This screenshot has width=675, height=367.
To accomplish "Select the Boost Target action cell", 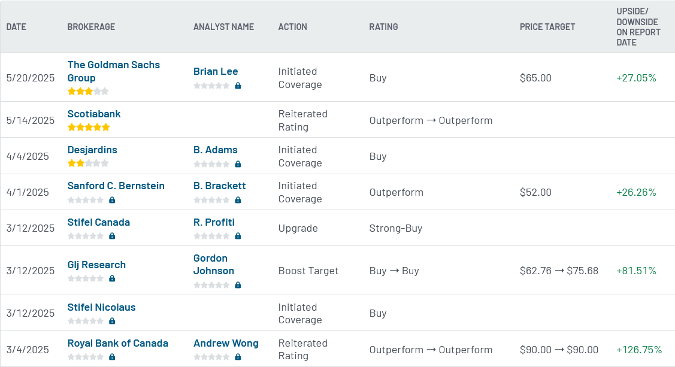I will [308, 271].
